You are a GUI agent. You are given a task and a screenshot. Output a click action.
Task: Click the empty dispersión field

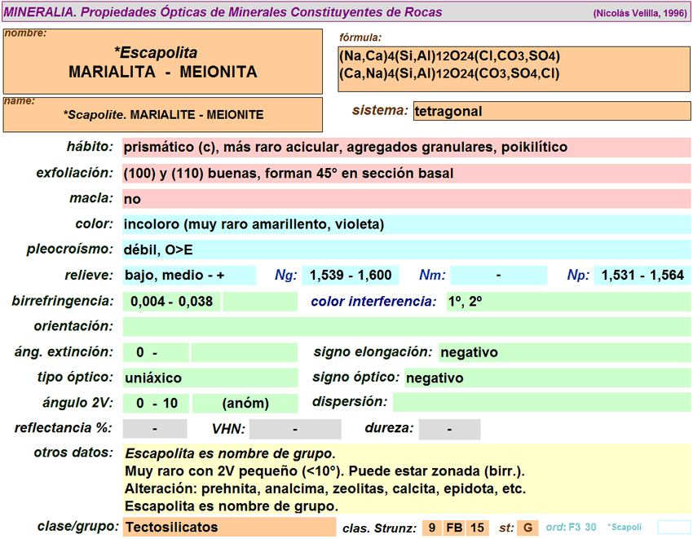(541, 403)
